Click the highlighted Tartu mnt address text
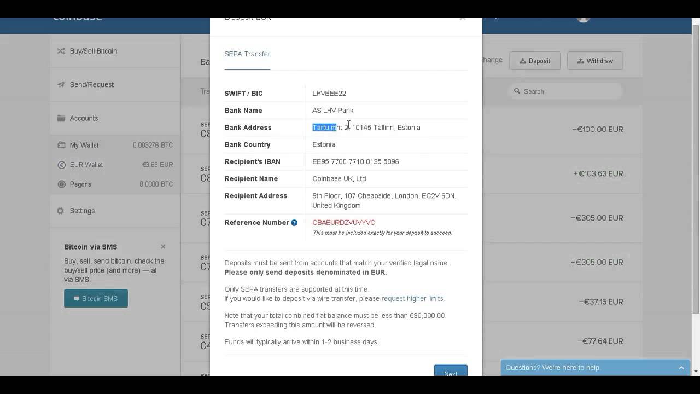The image size is (700, 394). pyautogui.click(x=324, y=128)
